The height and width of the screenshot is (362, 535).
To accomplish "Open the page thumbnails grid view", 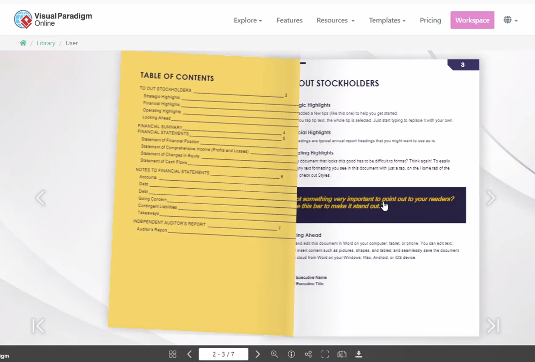I will click(173, 354).
